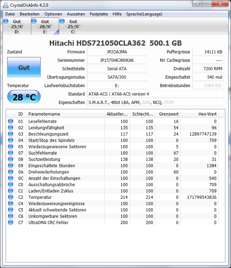
Task: Select drive C: status orb icon
Action: click(x=62, y=21)
